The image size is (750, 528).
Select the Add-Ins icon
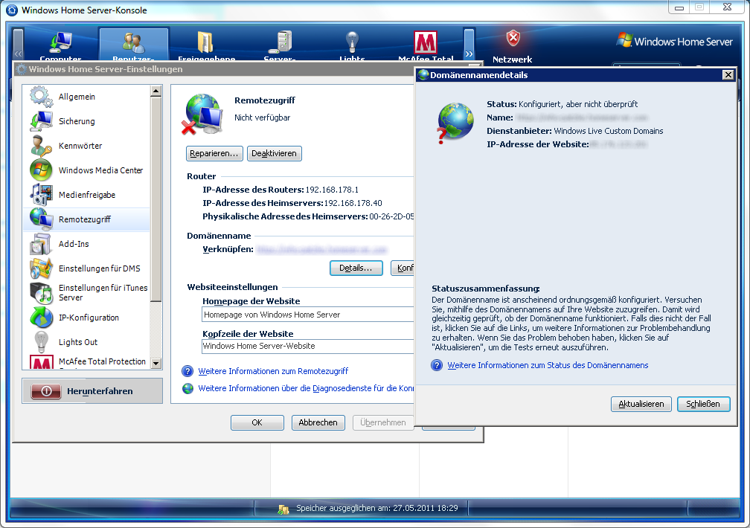coord(41,244)
